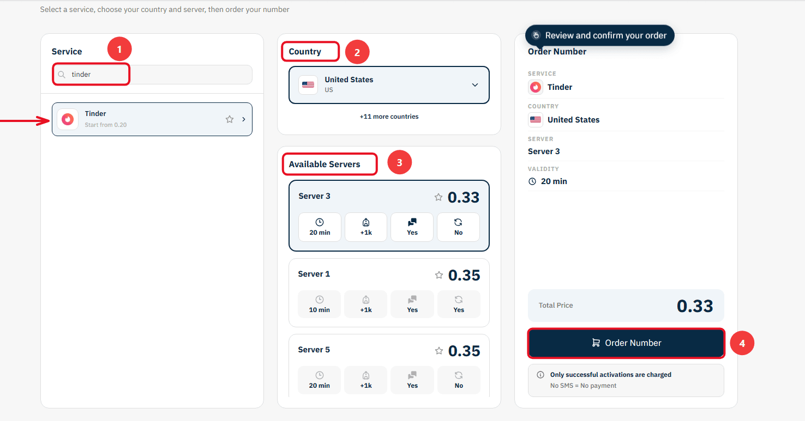Select the Server 1 title

(314, 274)
